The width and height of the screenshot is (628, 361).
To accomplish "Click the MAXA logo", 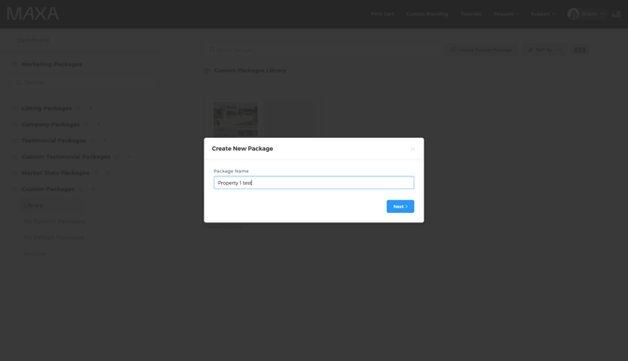I will 33,14.
